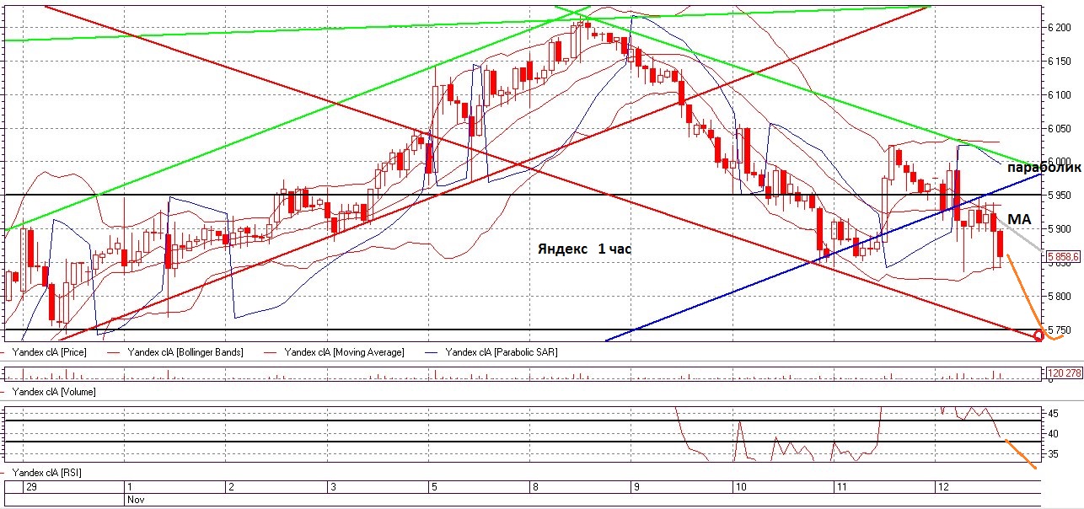Click date label 11 on the time axis
This screenshot has width=1084, height=509.
coord(841,487)
